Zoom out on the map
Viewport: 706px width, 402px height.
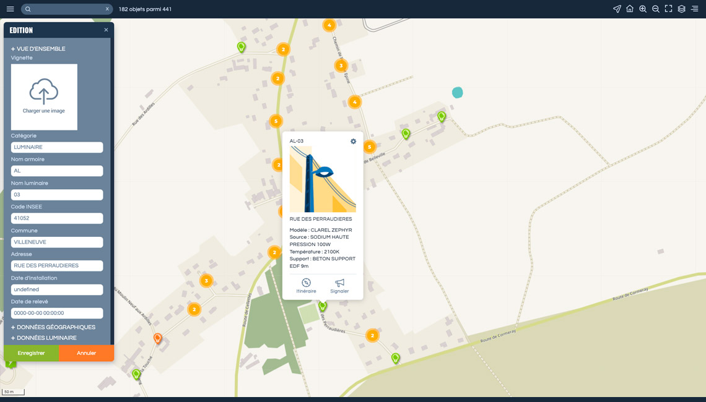coord(656,9)
